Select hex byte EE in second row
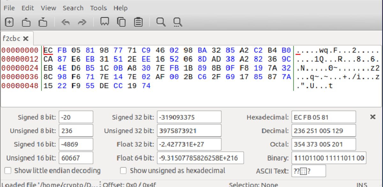The image size is (383, 187). [x=146, y=59]
